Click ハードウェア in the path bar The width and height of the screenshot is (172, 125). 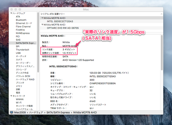pos(36,113)
